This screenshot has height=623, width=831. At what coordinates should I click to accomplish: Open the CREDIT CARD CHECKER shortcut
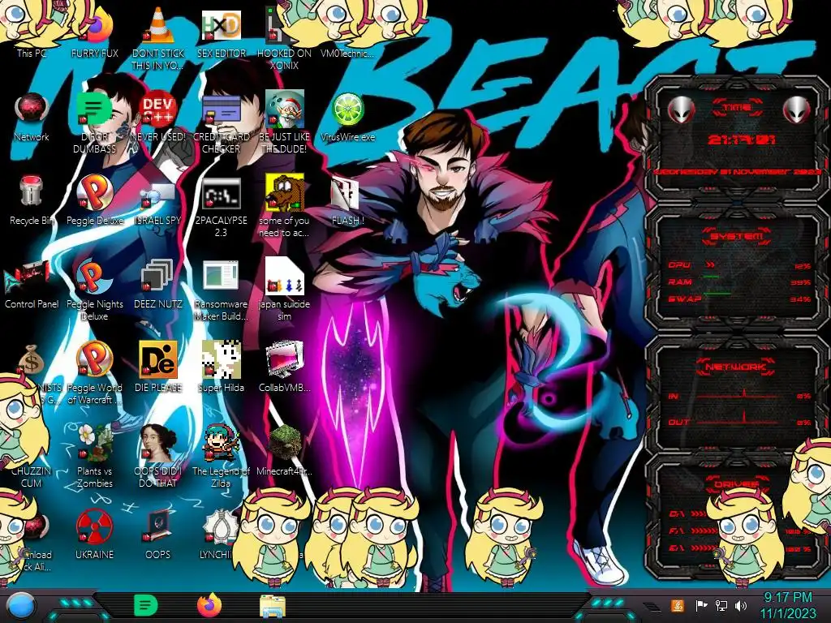[x=221, y=110]
